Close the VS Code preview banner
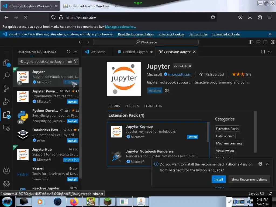Viewport: 276px width, 207px height. click(x=270, y=34)
